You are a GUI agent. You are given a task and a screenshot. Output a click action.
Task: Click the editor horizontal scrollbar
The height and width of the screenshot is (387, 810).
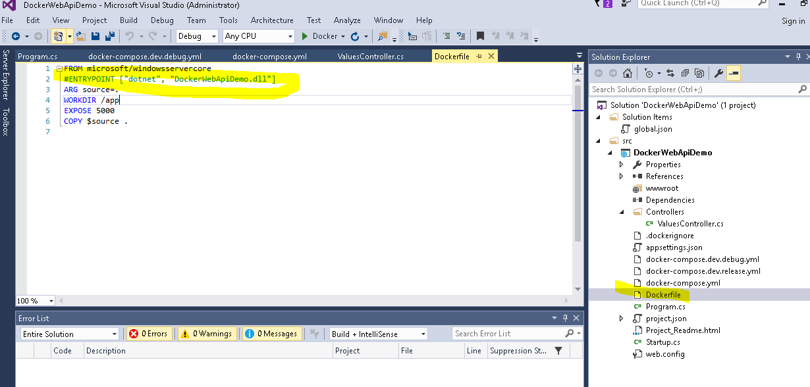pos(315,300)
